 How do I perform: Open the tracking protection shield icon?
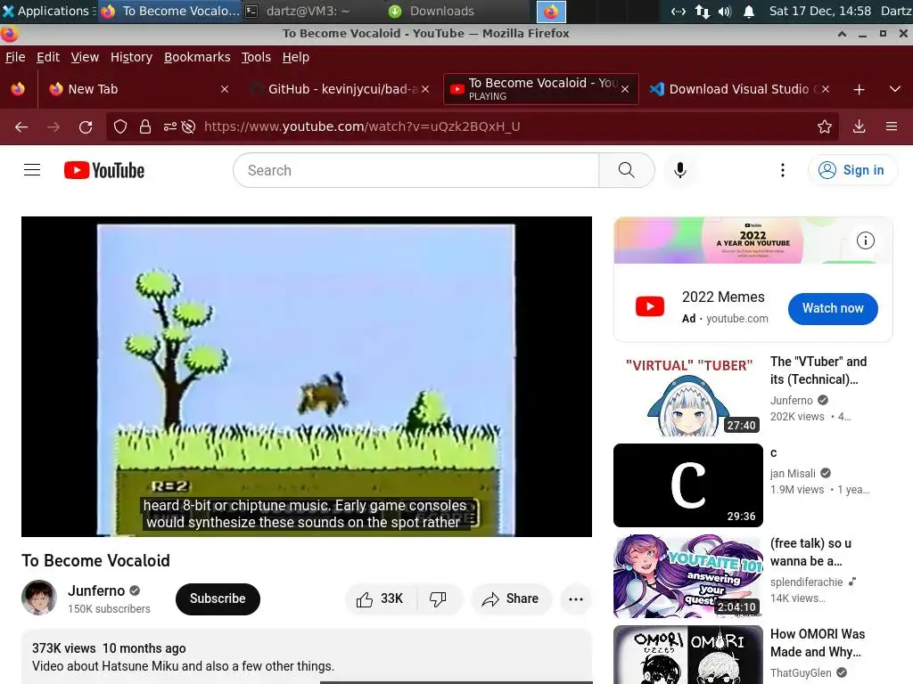click(120, 126)
